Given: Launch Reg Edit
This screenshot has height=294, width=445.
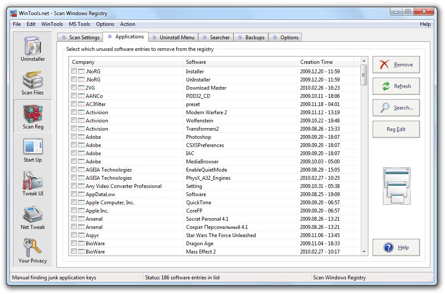Looking at the screenshot, I should click(x=396, y=129).
